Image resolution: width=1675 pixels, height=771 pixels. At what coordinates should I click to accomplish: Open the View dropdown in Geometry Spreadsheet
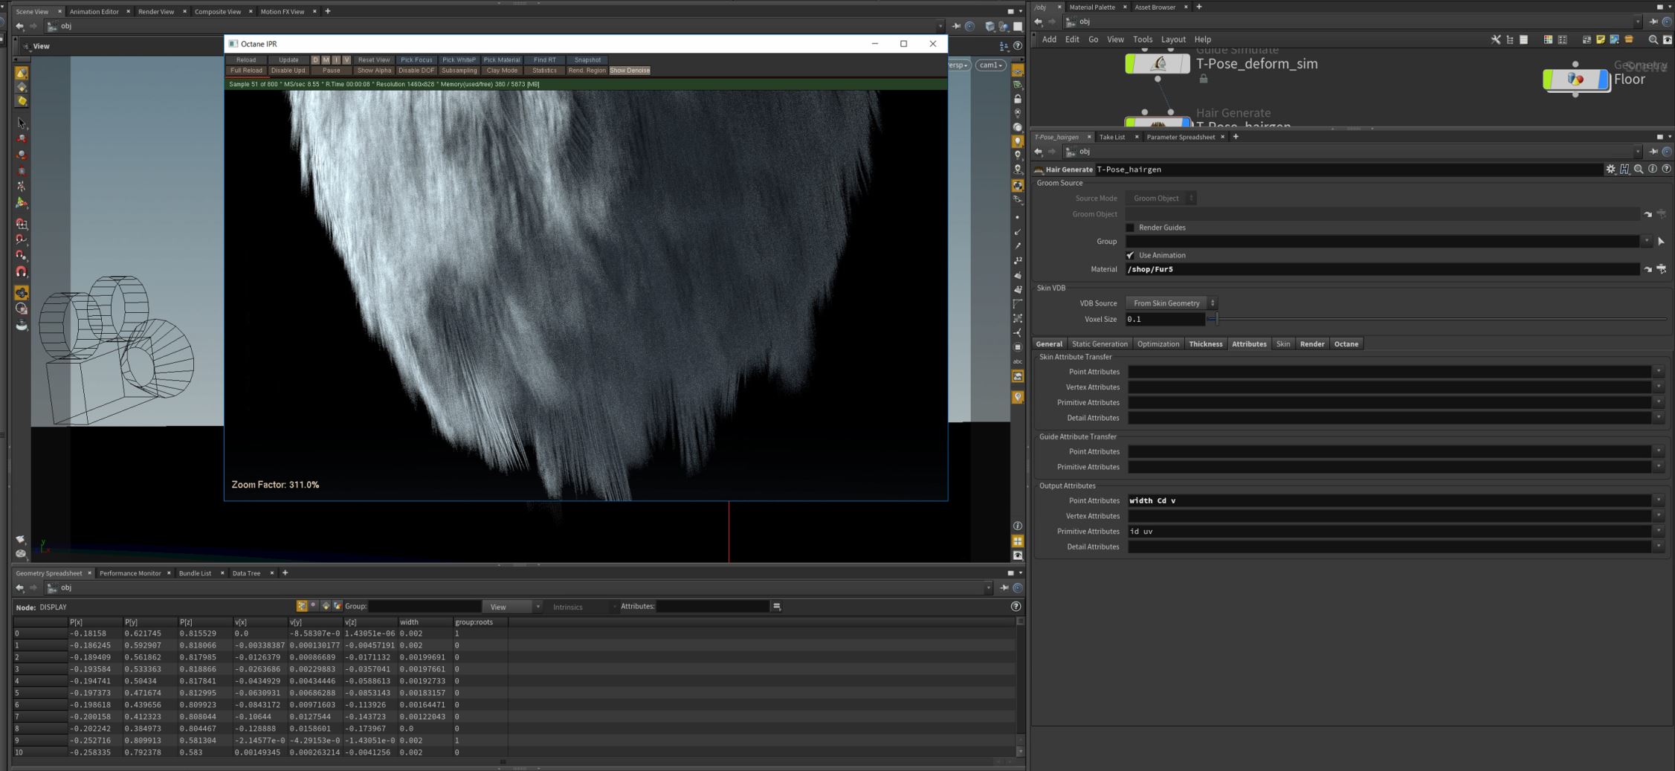[511, 607]
